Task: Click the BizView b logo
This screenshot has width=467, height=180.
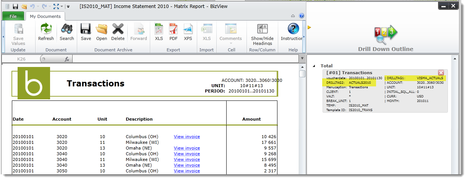Action: (x=34, y=83)
